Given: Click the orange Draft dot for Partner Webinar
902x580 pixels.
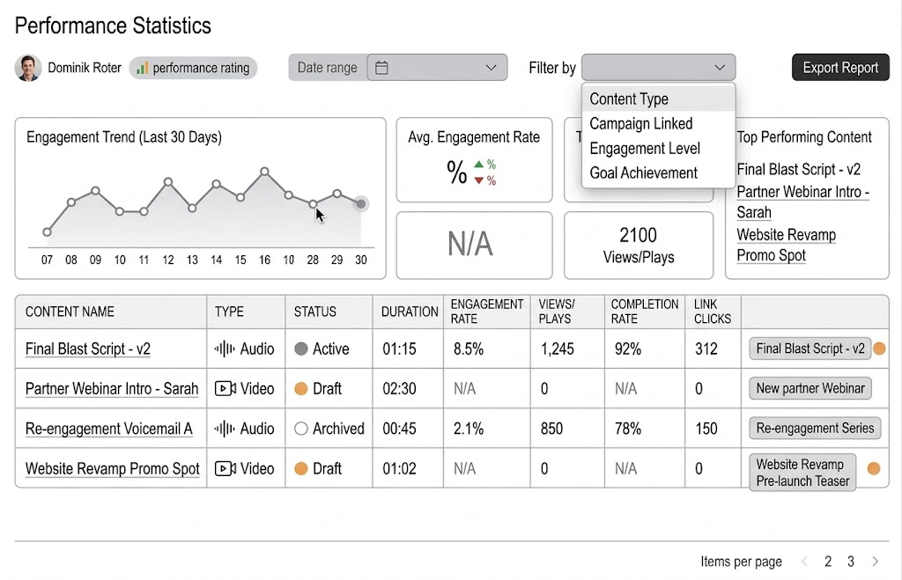Looking at the screenshot, I should pyautogui.click(x=301, y=389).
